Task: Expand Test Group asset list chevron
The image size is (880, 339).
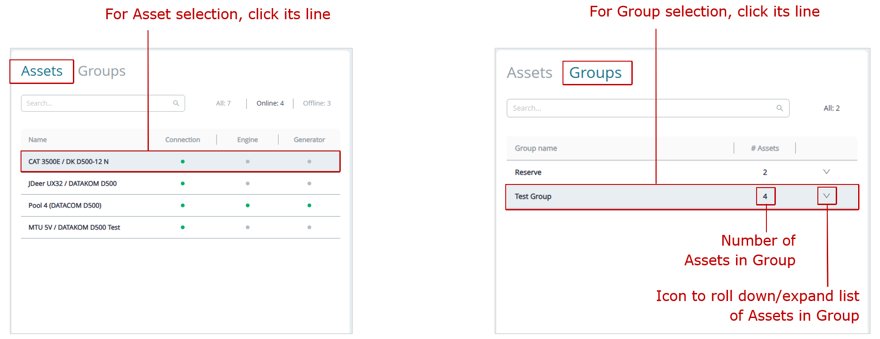Action: point(826,196)
